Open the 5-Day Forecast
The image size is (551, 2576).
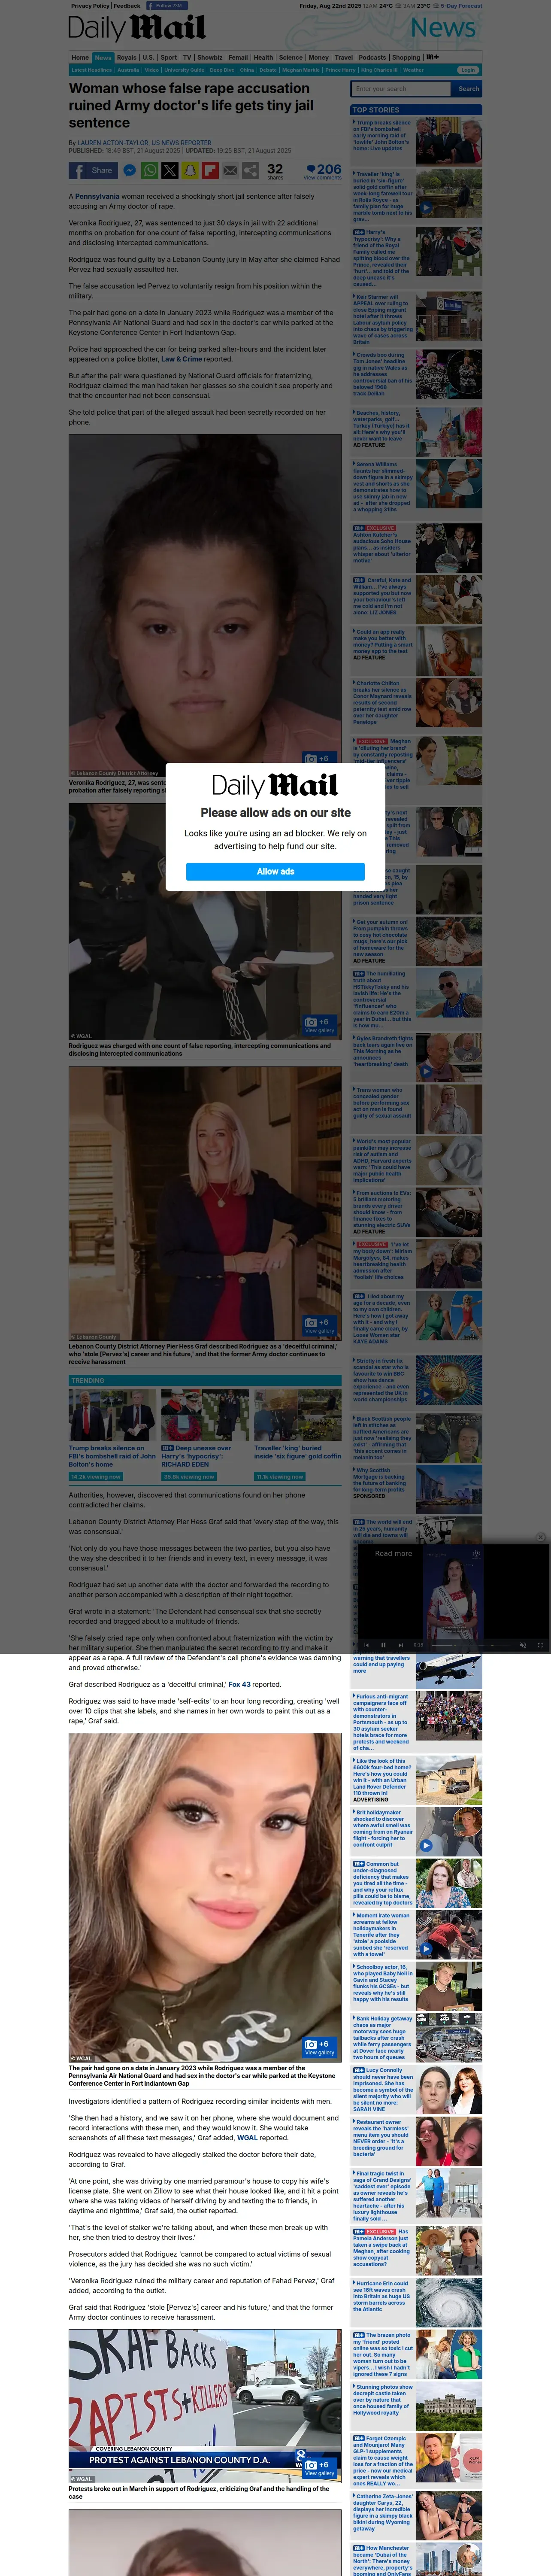pos(462,5)
